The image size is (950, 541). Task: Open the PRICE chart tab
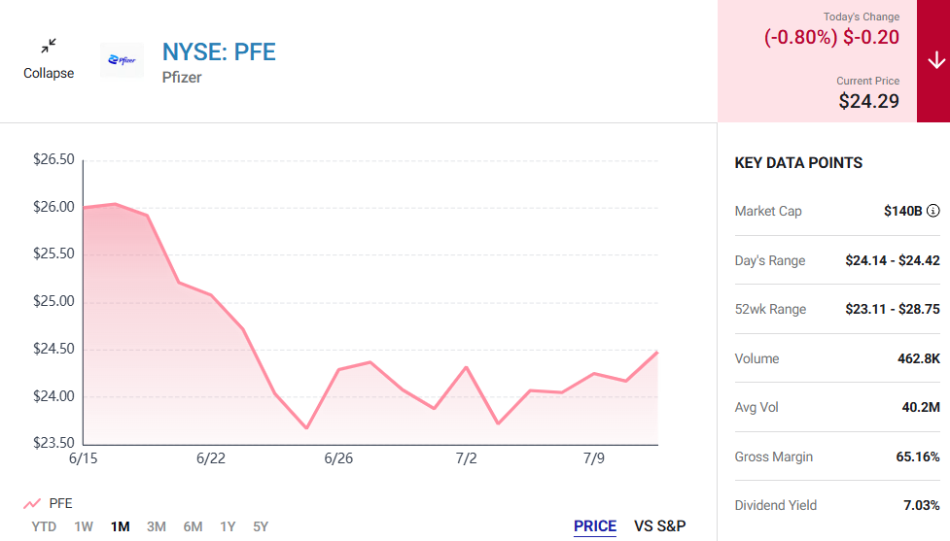595,525
